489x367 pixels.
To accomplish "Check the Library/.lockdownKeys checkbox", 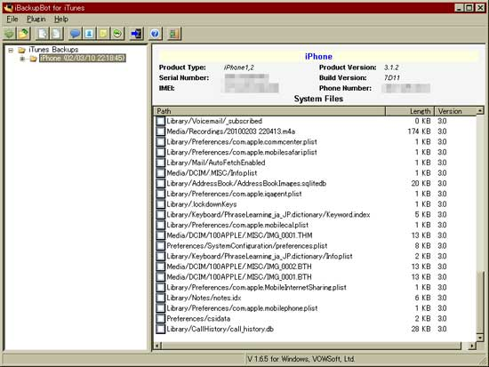I will coord(160,204).
